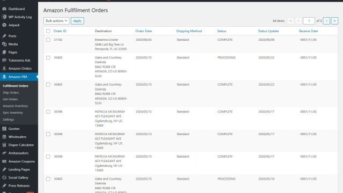Select checkbox for 30465 order updated 2020/05/16
This screenshot has width=343, height=193.
[x=48, y=179]
